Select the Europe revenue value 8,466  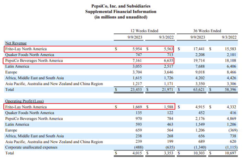[231, 72]
